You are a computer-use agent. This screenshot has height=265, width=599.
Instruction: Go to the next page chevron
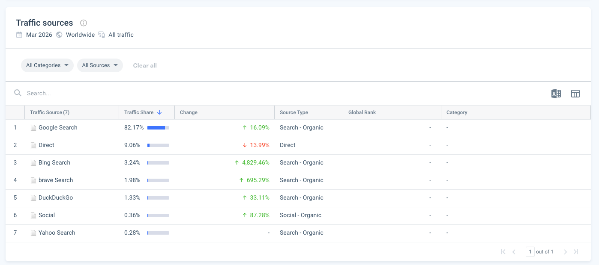(565, 252)
